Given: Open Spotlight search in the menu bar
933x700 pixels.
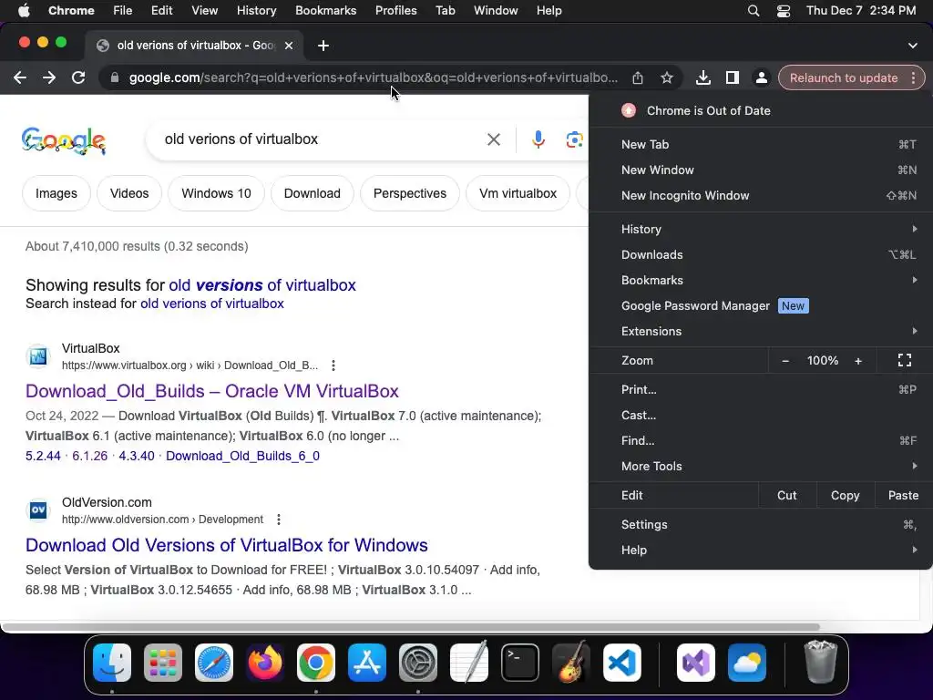Looking at the screenshot, I should click(x=754, y=11).
